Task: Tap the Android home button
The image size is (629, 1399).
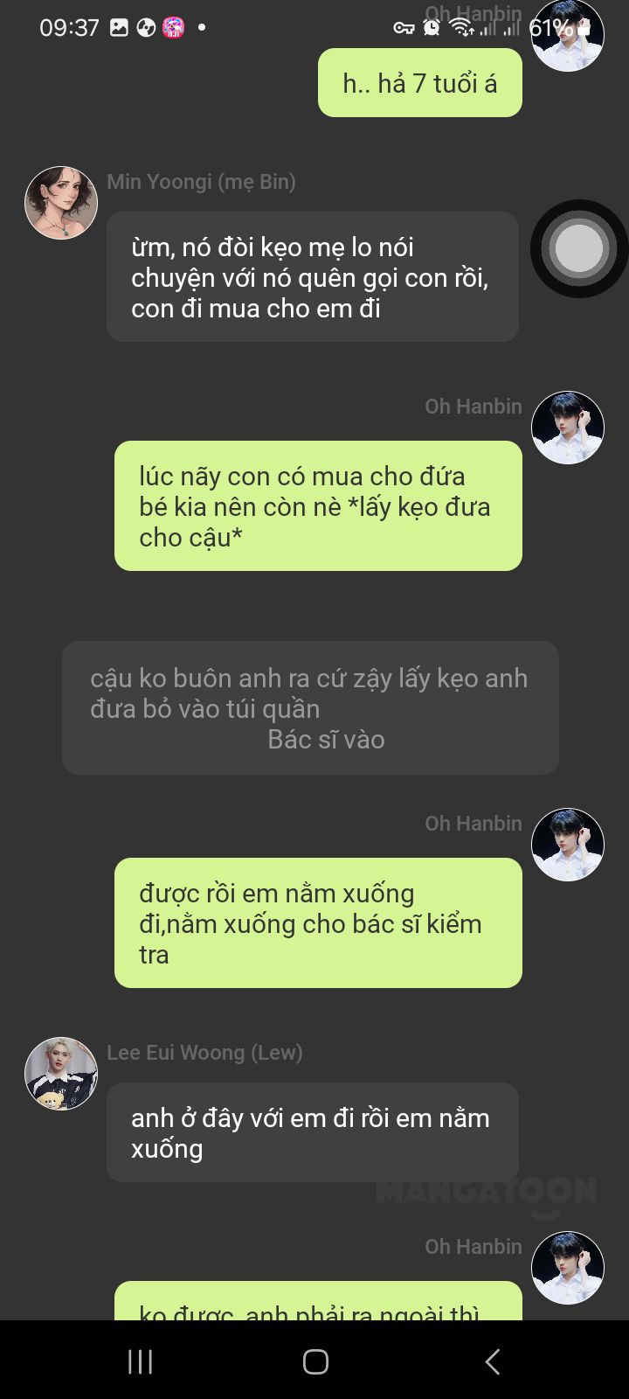Action: [315, 1361]
